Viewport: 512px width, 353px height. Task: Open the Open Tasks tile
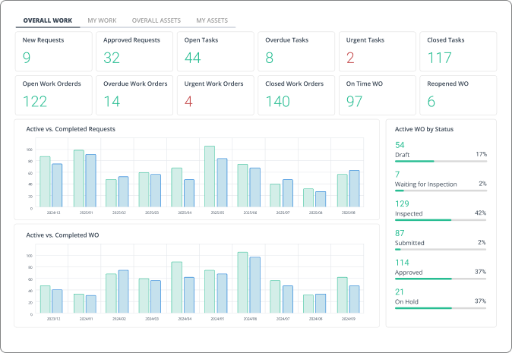216,51
